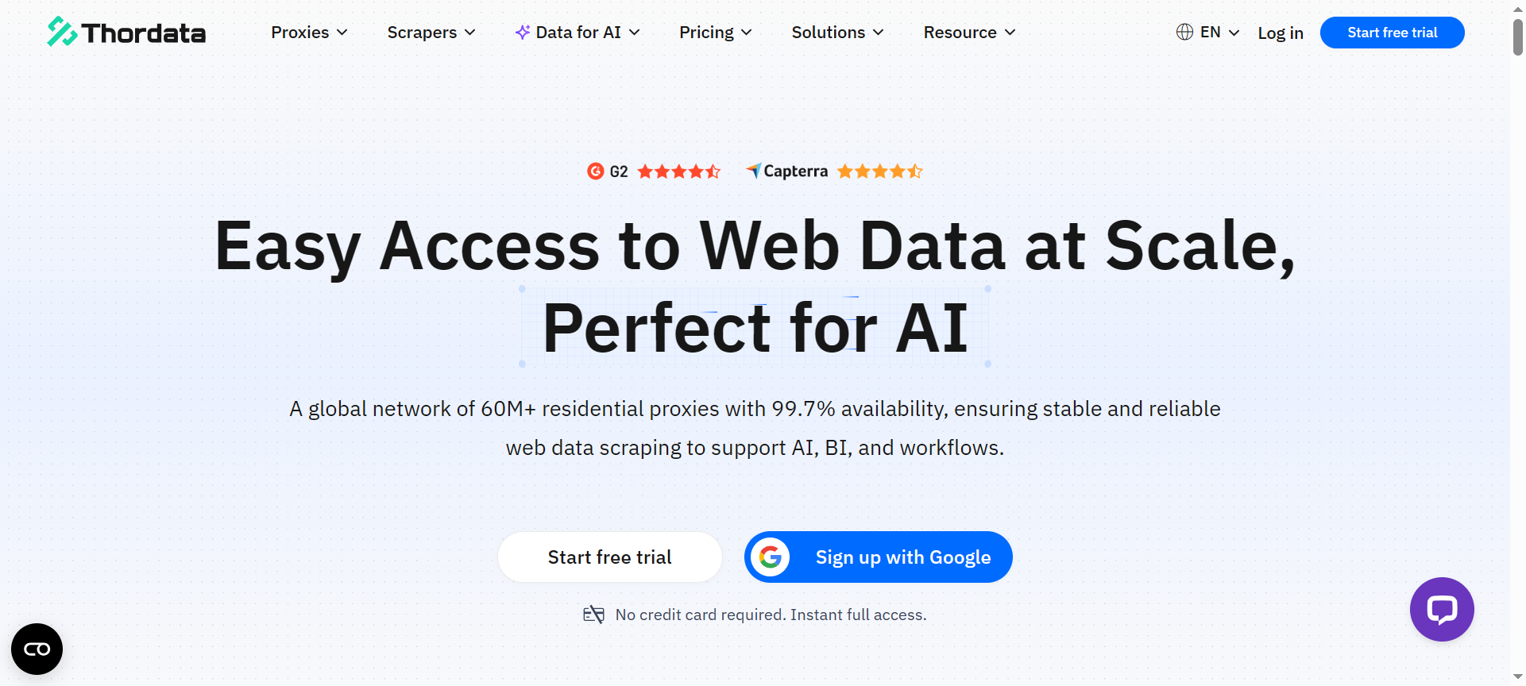Viewport: 1526px width, 686px height.
Task: Click the sparkle icon beside Data for AI
Action: [523, 32]
